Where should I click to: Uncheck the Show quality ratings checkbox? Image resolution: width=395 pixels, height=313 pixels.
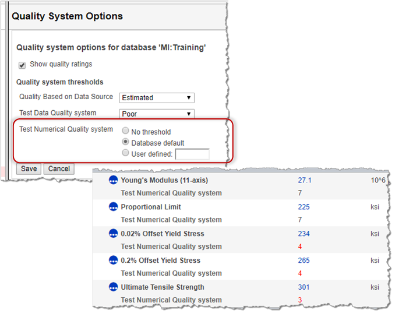tap(22, 65)
